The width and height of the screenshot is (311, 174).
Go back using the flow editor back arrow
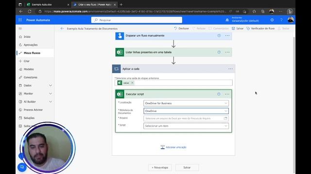coord(62,29)
